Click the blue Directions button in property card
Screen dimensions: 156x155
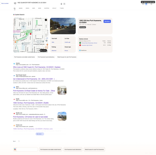point(107,21)
